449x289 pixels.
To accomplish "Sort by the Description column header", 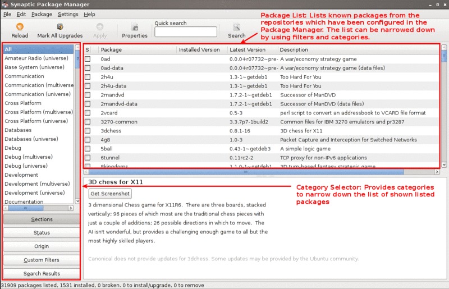I will (358, 49).
